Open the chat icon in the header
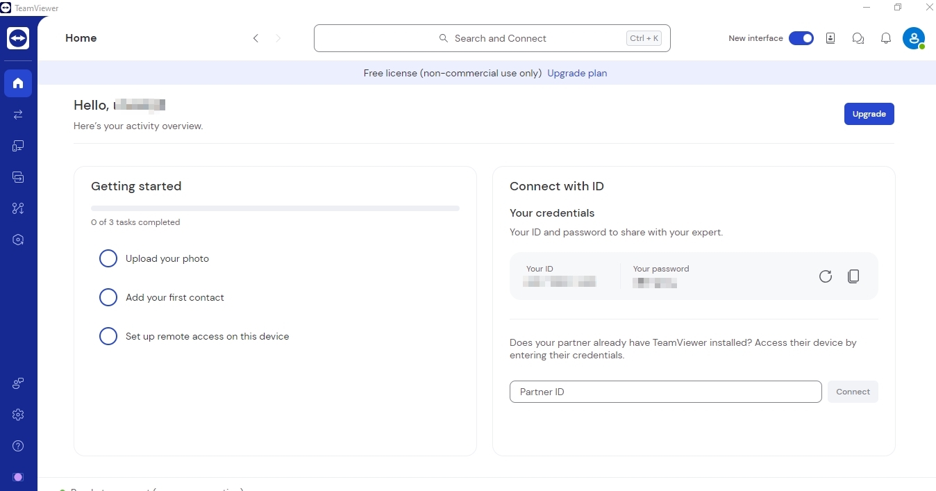 pyautogui.click(x=858, y=38)
